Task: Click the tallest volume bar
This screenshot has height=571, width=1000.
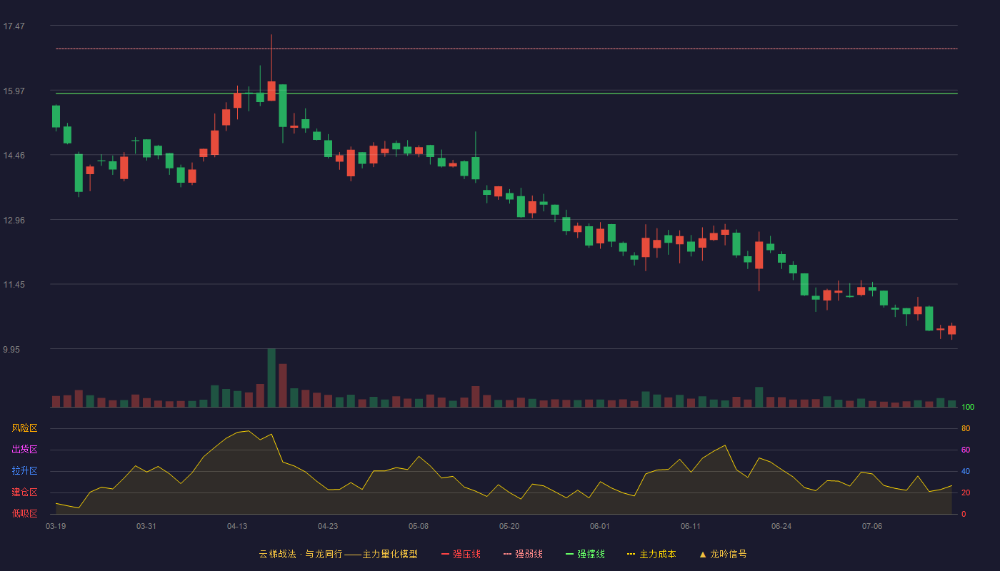Action: pos(271,378)
